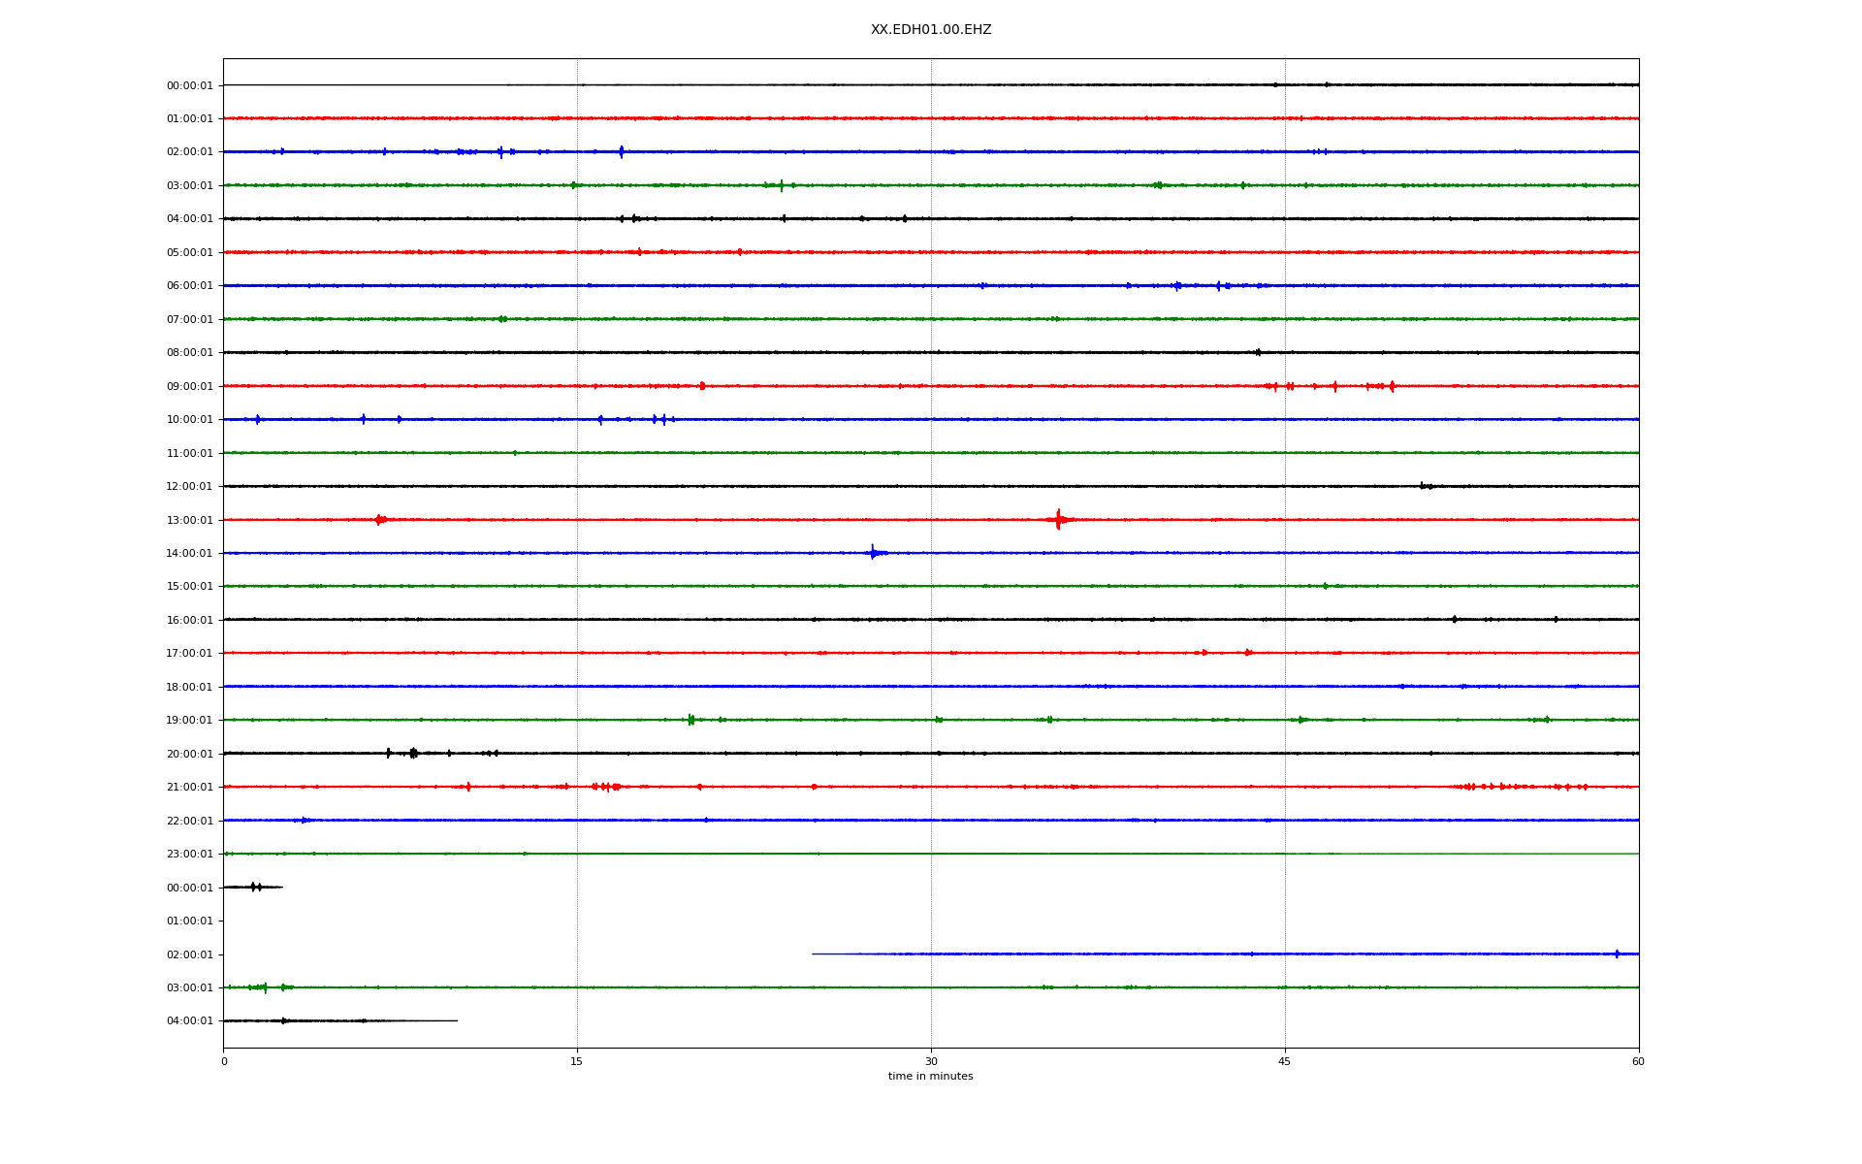Select the 21:00:01 trace label
This screenshot has height=1164, width=1862.
(x=189, y=788)
